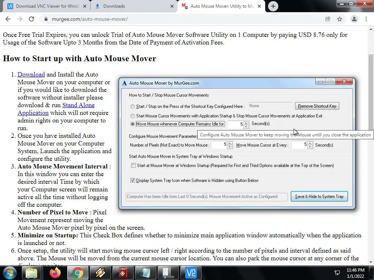Open the Windows Start menu orb

(9, 273)
